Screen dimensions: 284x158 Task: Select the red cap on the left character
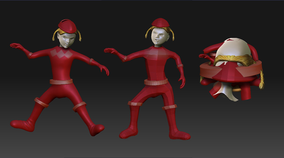tap(67, 26)
